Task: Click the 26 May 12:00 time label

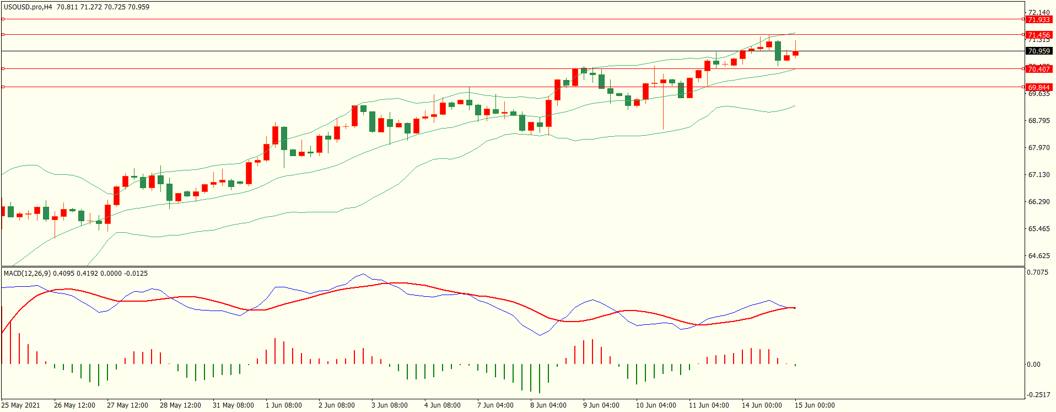Action: (x=74, y=405)
